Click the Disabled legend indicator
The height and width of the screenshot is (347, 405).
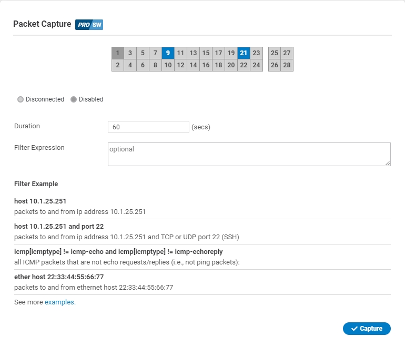74,99
